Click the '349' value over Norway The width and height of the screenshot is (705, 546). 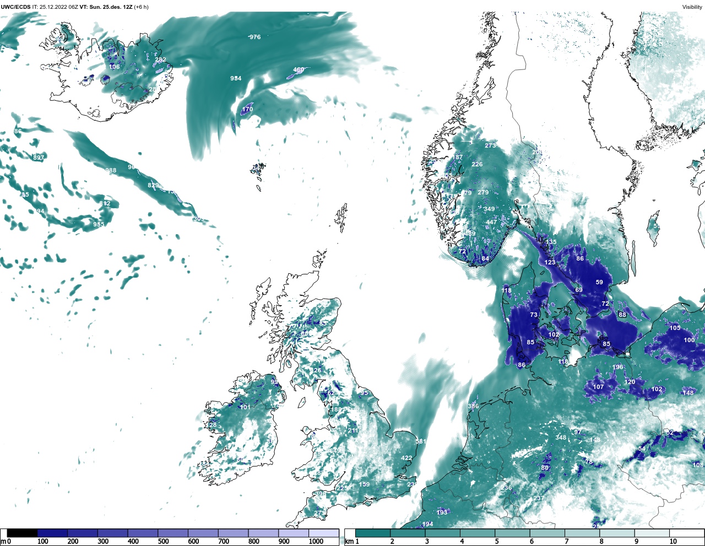click(489, 209)
